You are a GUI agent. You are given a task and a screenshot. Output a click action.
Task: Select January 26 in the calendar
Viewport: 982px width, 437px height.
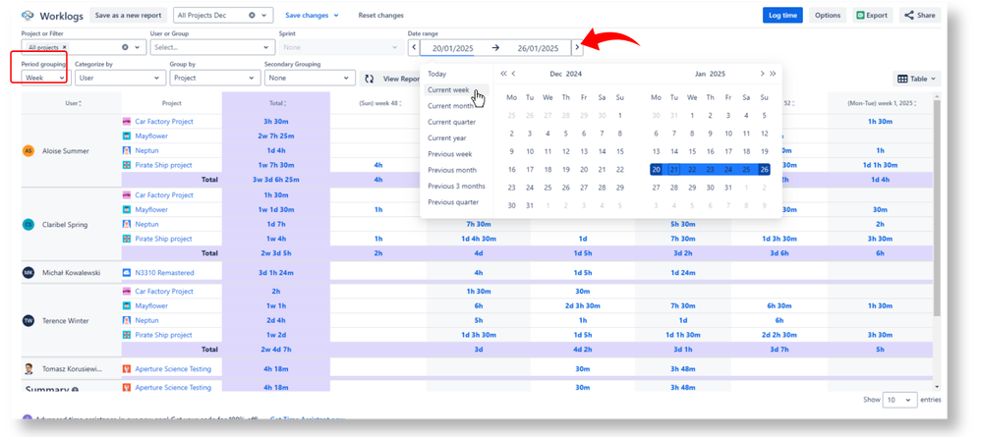(764, 170)
